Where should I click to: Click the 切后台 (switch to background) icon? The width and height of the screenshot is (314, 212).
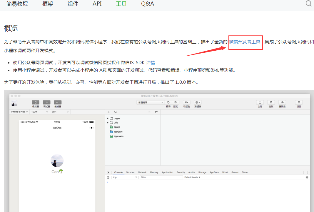(x=186, y=102)
